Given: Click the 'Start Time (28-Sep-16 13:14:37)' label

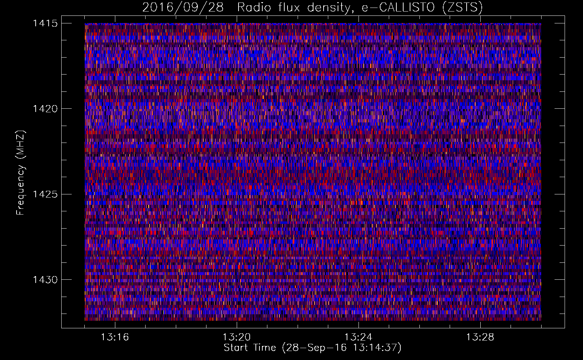Looking at the screenshot, I should 312,348.
